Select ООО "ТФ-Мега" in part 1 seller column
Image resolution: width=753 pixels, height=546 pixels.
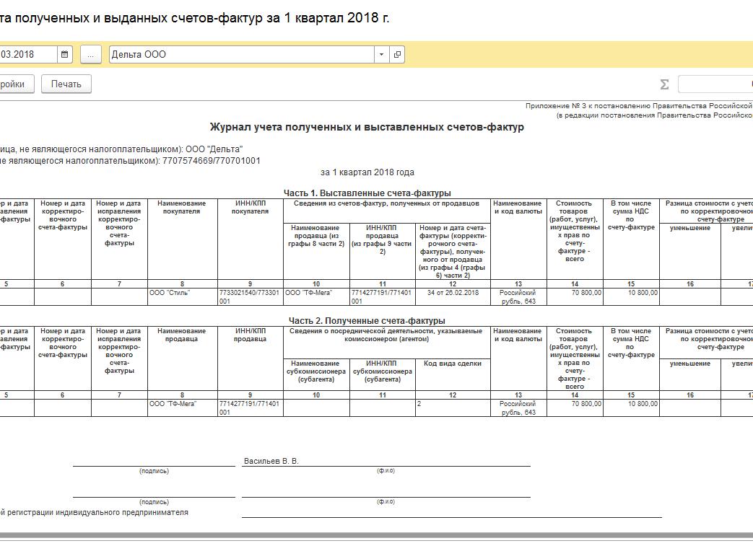pos(316,296)
